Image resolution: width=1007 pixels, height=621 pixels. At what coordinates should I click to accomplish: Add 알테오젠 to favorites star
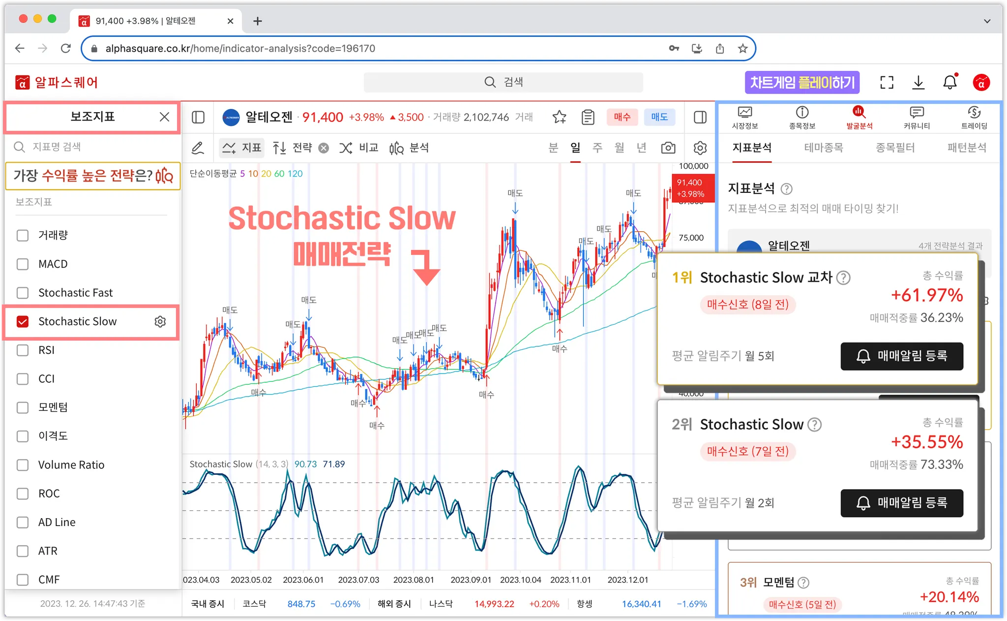click(x=559, y=117)
